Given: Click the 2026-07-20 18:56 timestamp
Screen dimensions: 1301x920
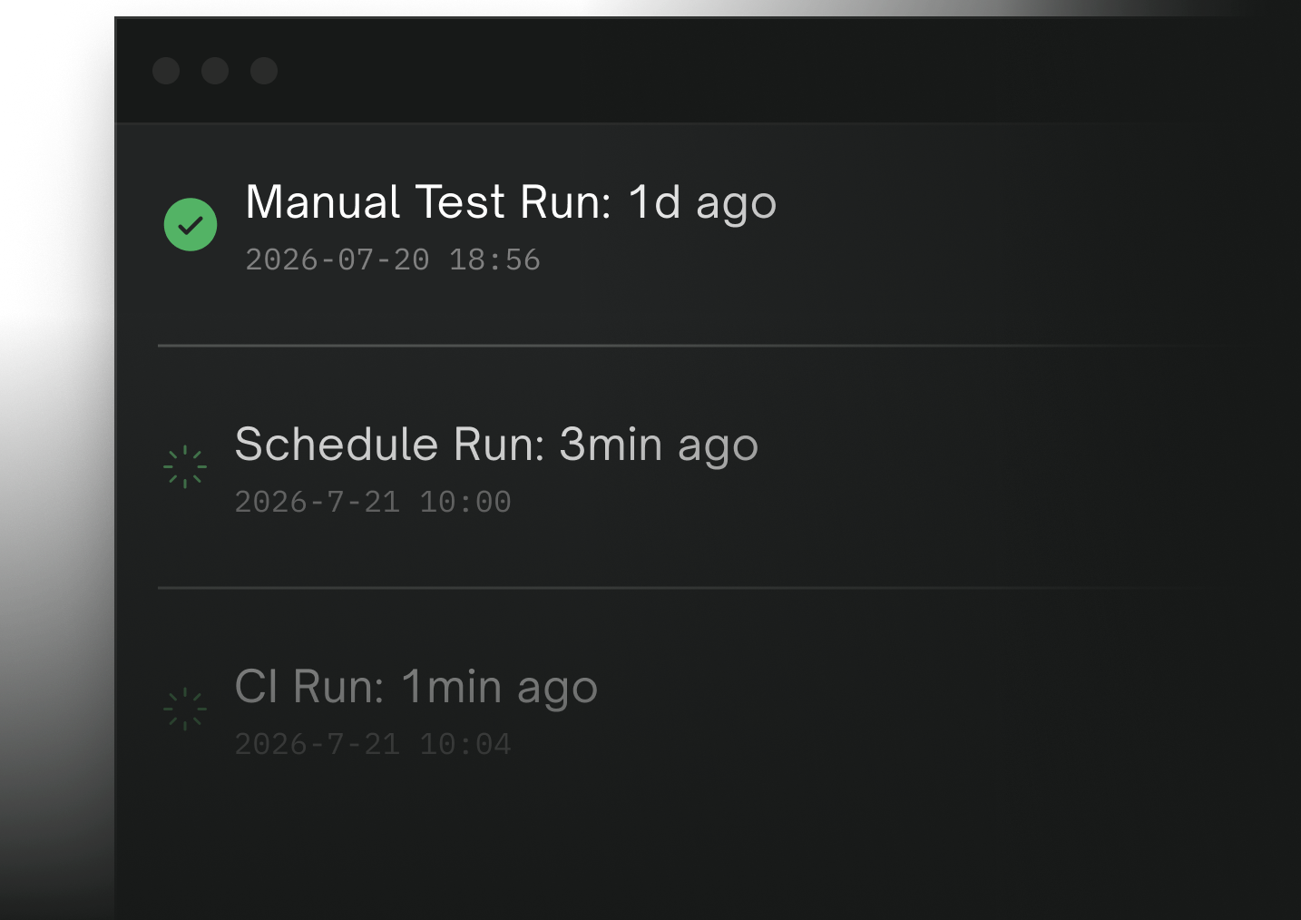Looking at the screenshot, I should 393,259.
